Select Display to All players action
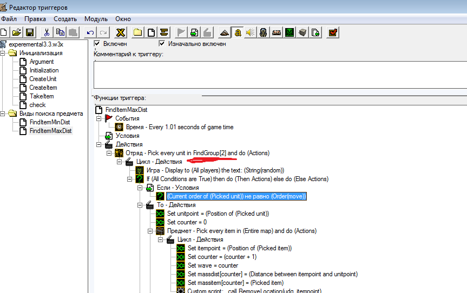Screen dimensions: 467x293 tap(215, 170)
